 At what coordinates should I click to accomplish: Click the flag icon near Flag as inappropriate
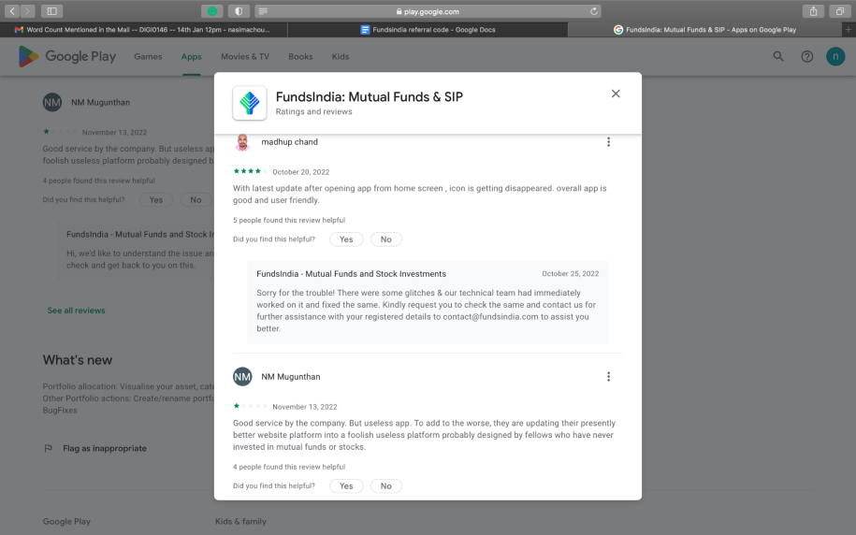point(48,448)
